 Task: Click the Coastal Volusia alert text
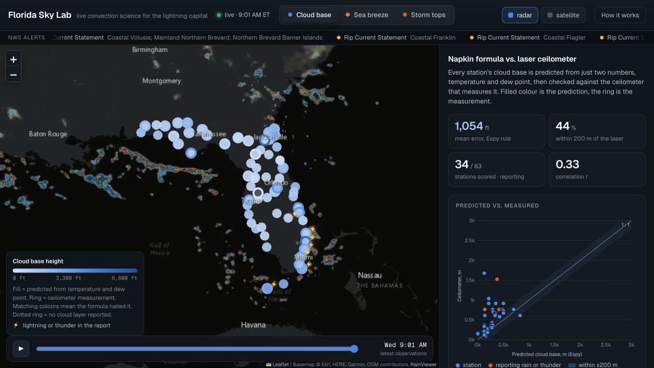click(x=215, y=37)
